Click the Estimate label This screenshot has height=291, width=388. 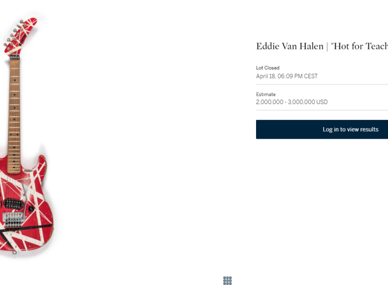click(x=266, y=94)
